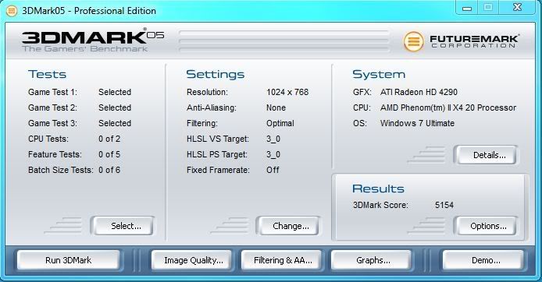This screenshot has height=282, width=542.
Task: Minimize the 3DMark05 window
Action: [467, 8]
